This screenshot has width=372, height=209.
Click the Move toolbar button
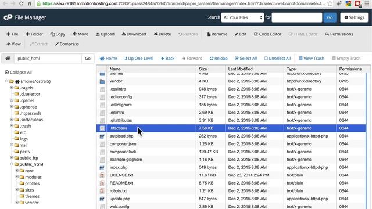[80, 34]
